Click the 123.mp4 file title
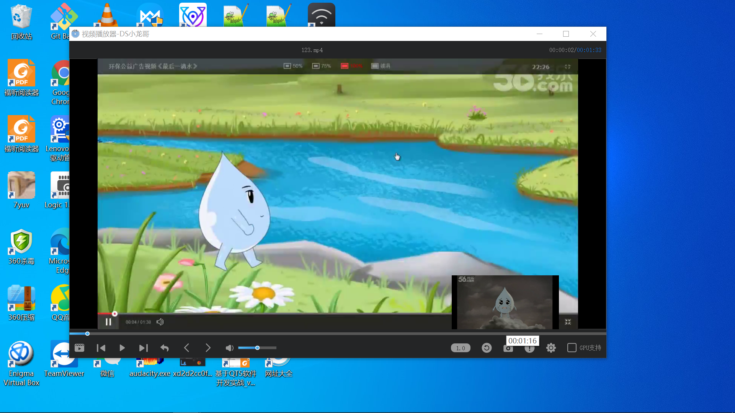 (312, 50)
